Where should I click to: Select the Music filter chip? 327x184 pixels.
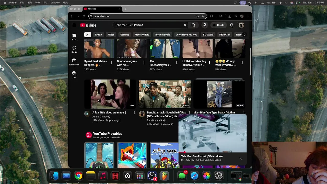tap(98, 34)
